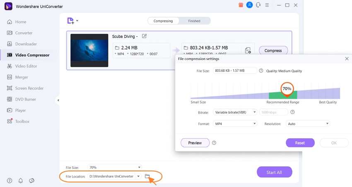Close the File compression settings dialog
Viewport: 352px width, 187px height.
tap(347, 59)
